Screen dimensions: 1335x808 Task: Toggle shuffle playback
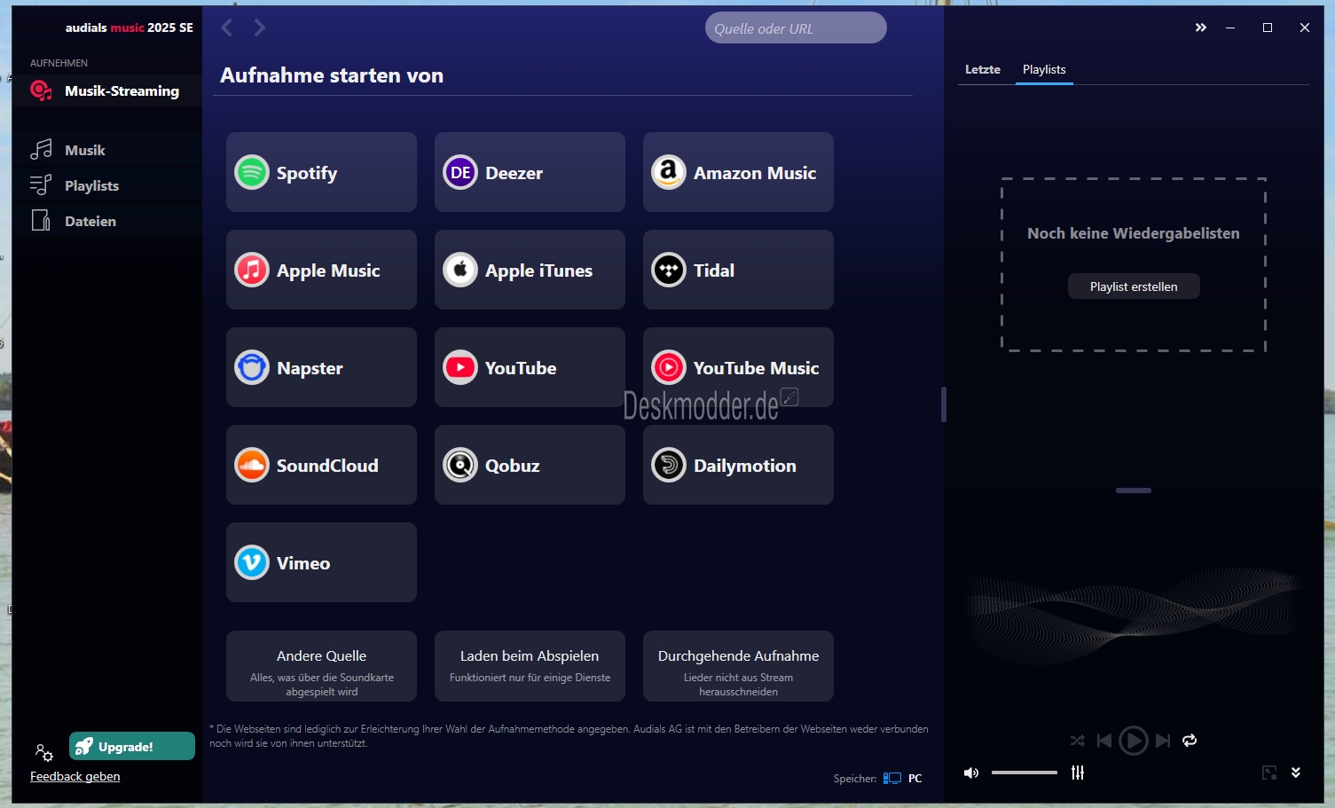point(1077,741)
